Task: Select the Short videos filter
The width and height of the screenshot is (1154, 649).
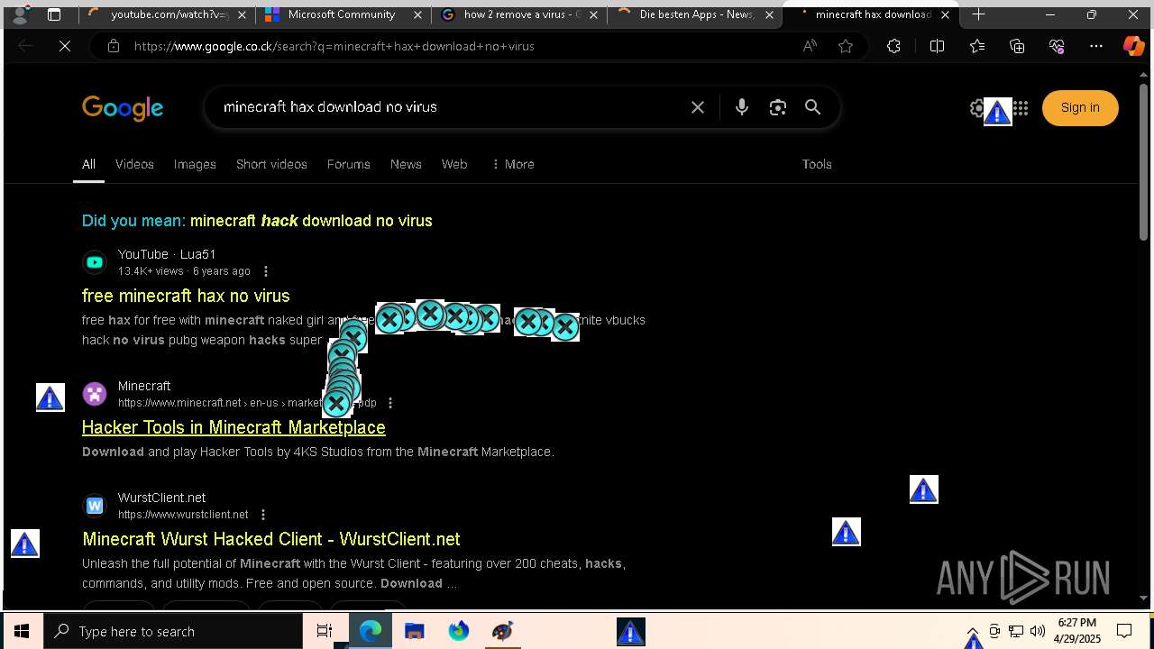Action: click(271, 164)
